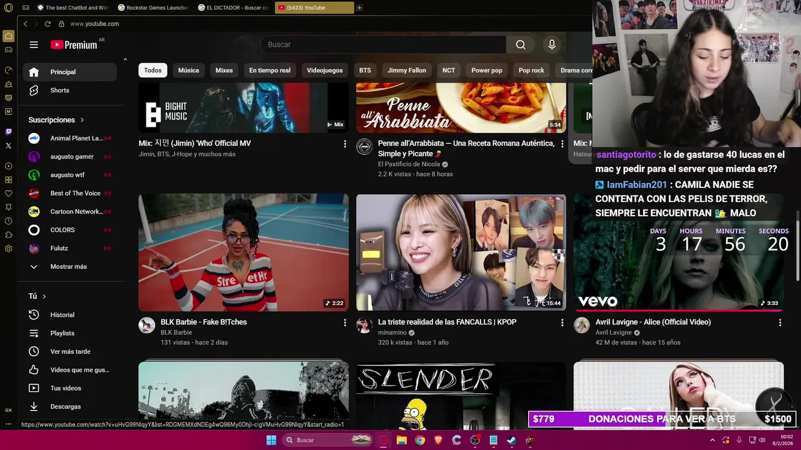Collapse the sidebar with the up caret
The width and height of the screenshot is (801, 450).
tap(125, 60)
